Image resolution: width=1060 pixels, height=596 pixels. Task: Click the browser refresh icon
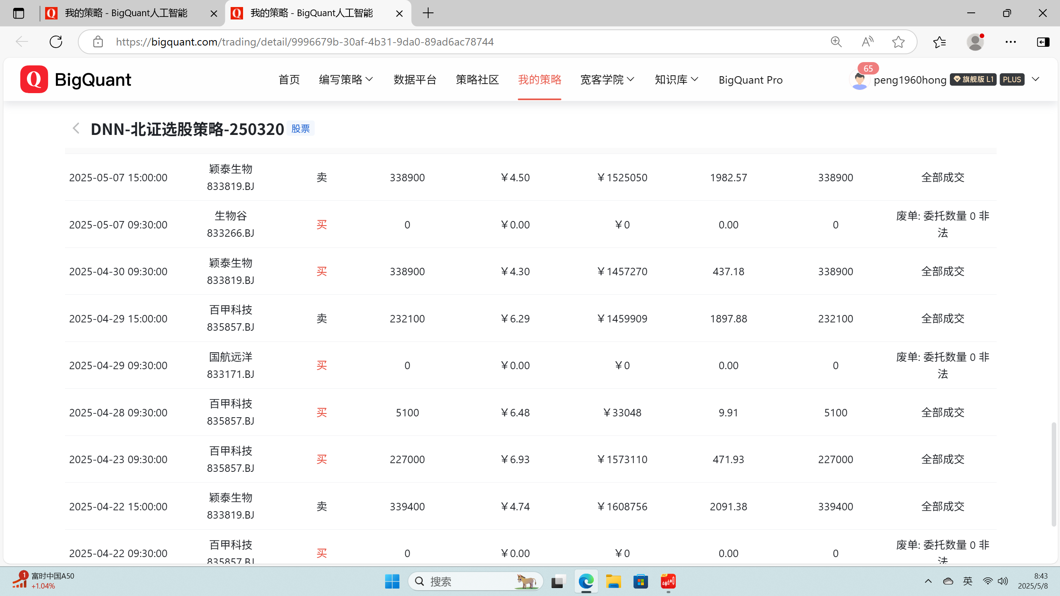click(56, 42)
